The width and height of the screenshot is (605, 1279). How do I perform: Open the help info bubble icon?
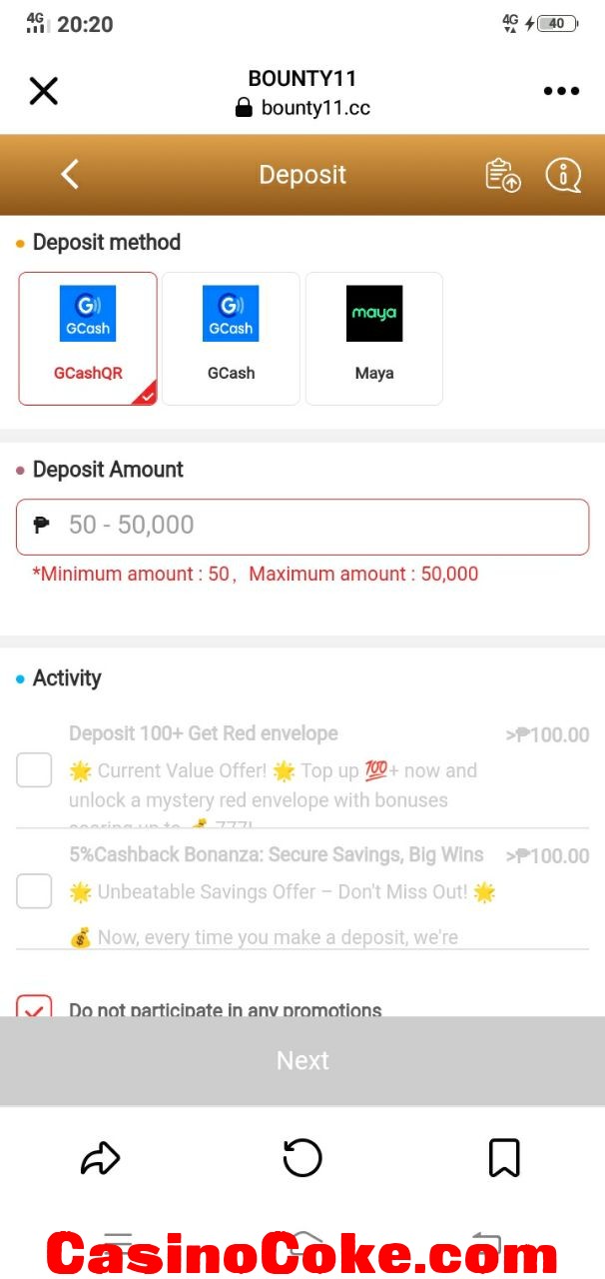click(563, 175)
